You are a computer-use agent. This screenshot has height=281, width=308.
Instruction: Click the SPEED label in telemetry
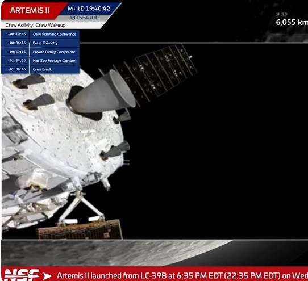coord(281,14)
